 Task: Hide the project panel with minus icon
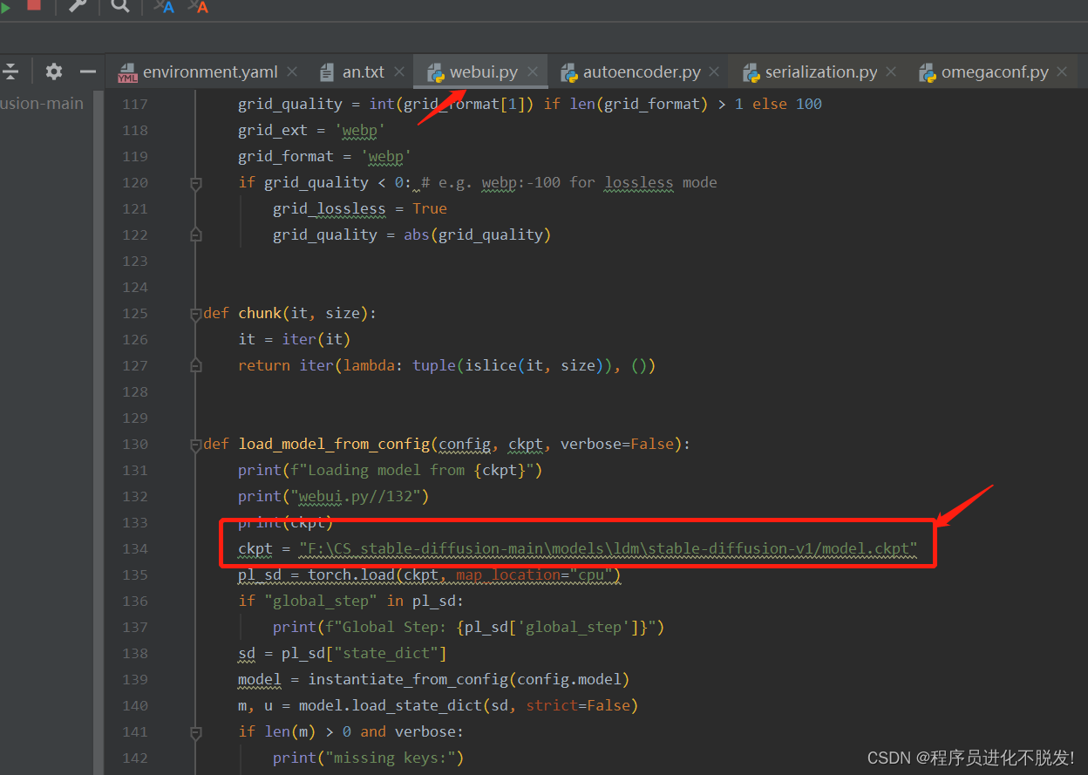point(87,71)
